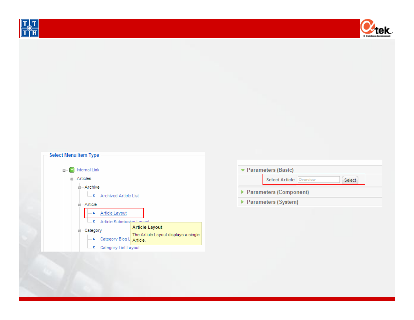
Task: Collapse the Category tree node
Action: click(x=80, y=231)
